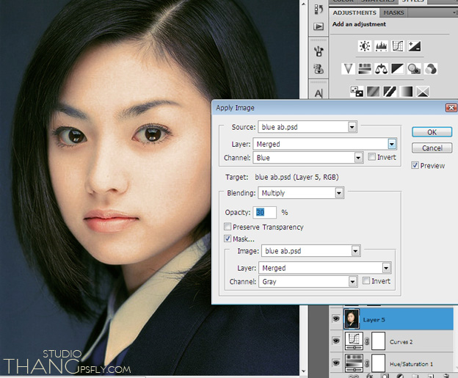Open the History panel icon

click(319, 10)
